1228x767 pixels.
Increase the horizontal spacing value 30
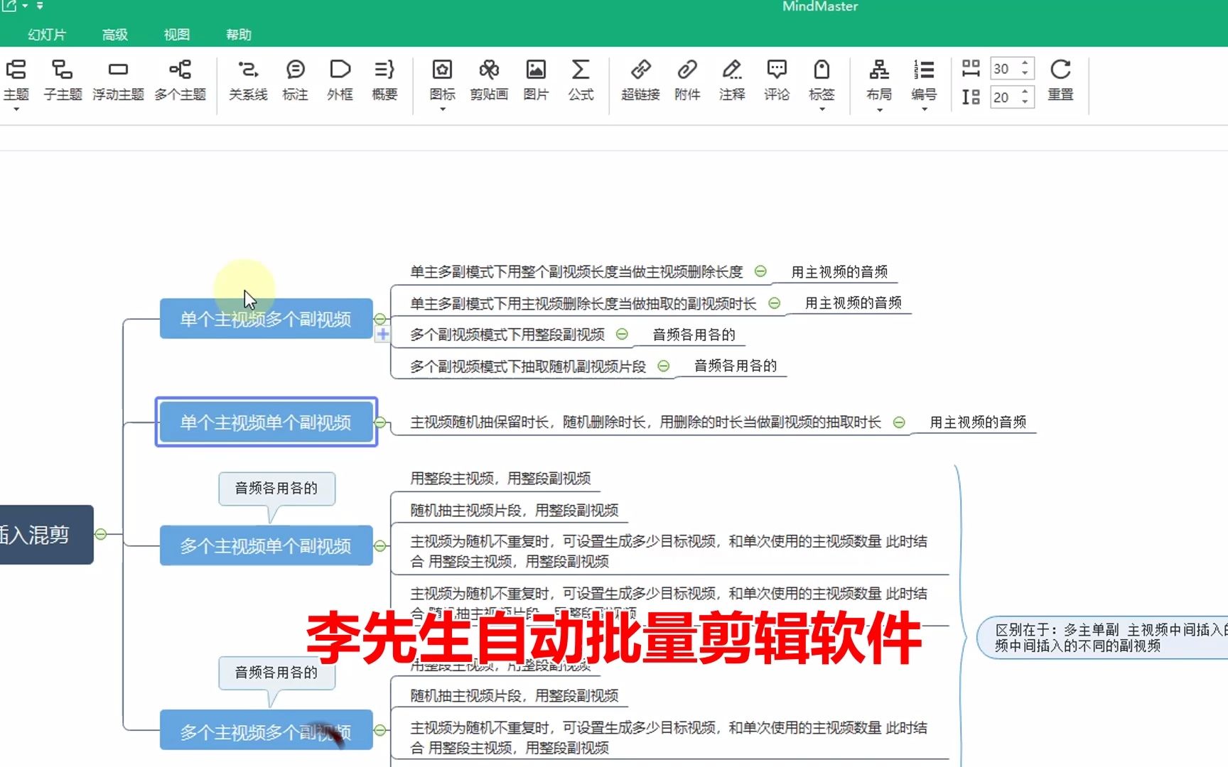[1025, 63]
